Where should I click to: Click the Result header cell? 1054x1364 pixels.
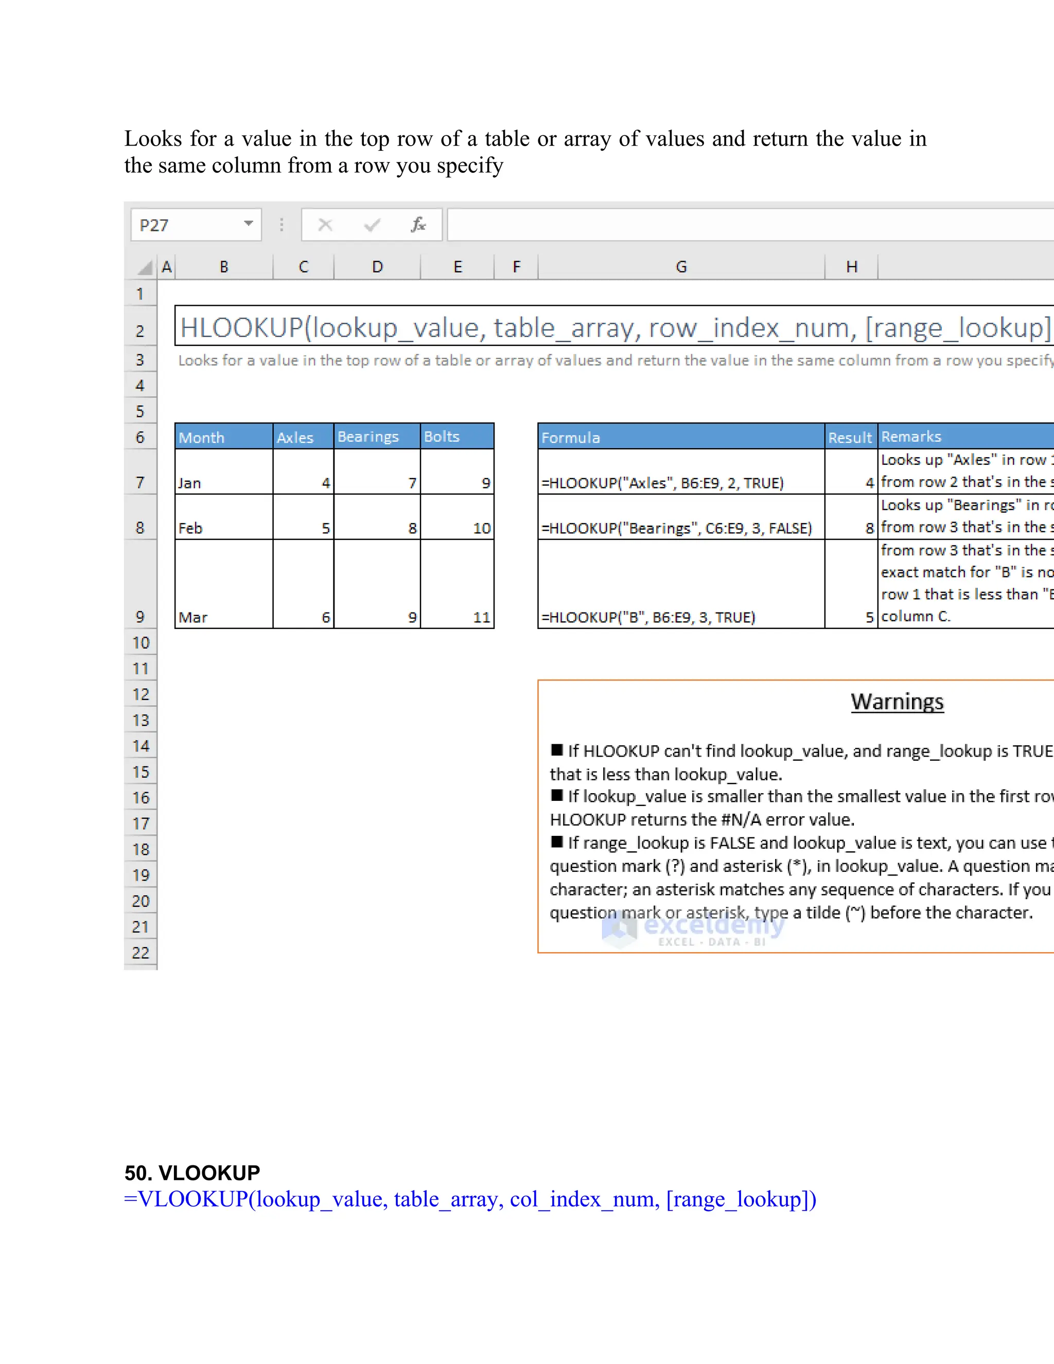851,436
